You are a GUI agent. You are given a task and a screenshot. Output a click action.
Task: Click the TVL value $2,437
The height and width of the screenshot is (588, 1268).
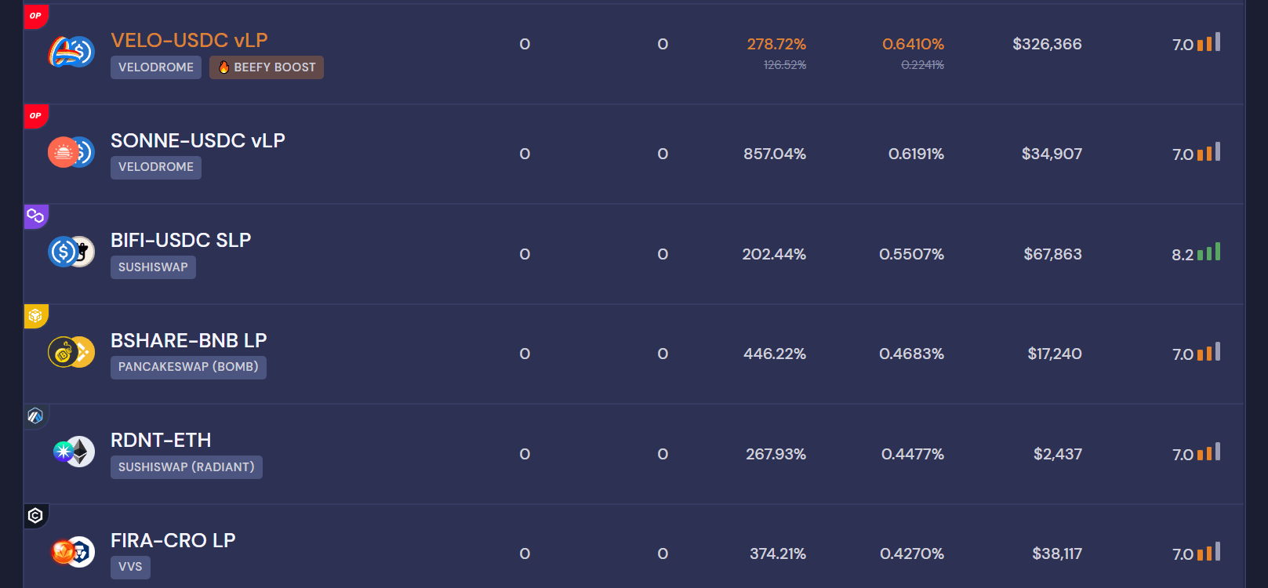click(x=1058, y=454)
